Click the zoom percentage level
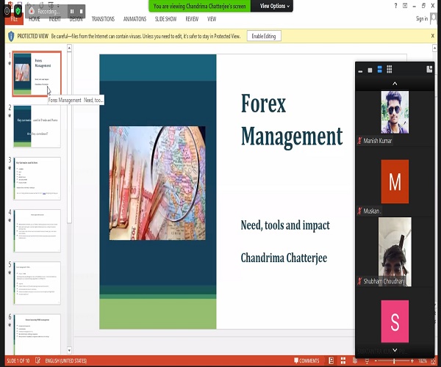441x367 pixels. click(423, 361)
